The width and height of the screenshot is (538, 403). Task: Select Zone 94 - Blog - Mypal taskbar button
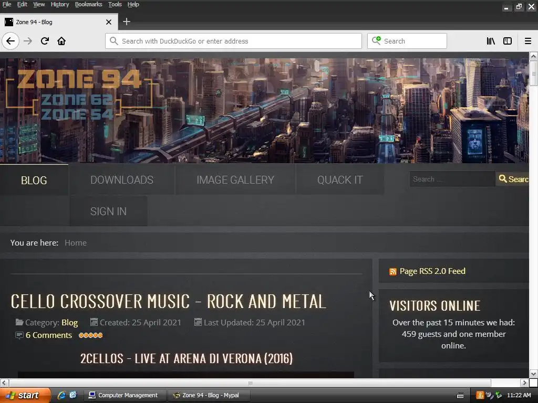pos(209,395)
